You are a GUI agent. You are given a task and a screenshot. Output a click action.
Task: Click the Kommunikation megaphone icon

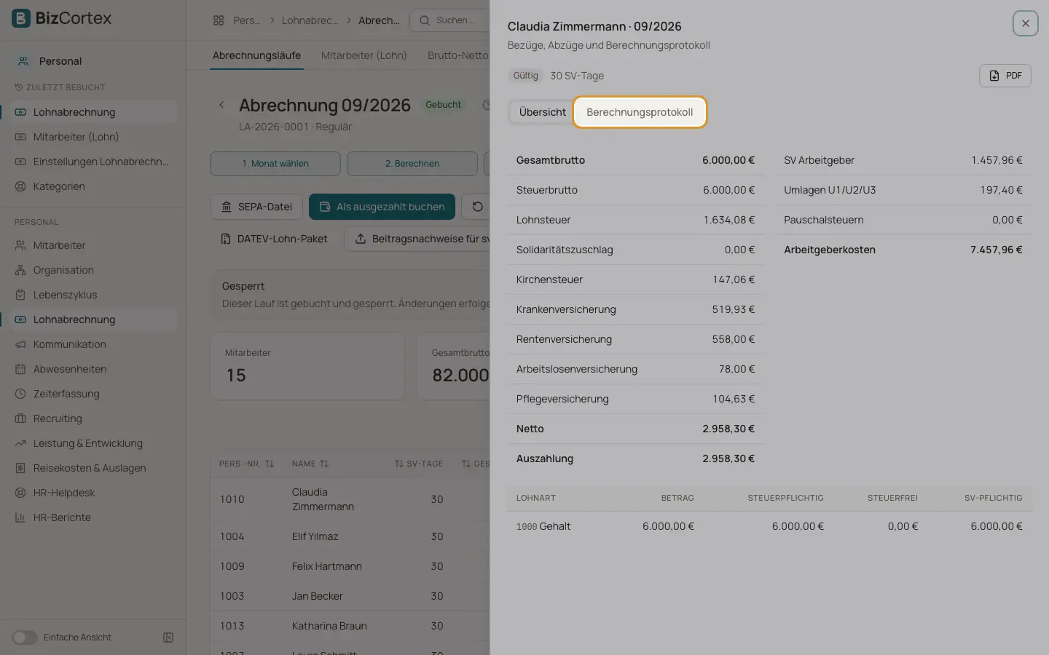(x=20, y=344)
